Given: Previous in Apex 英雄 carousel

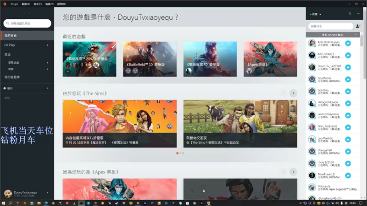Looking at the screenshot, I should [x=283, y=172].
